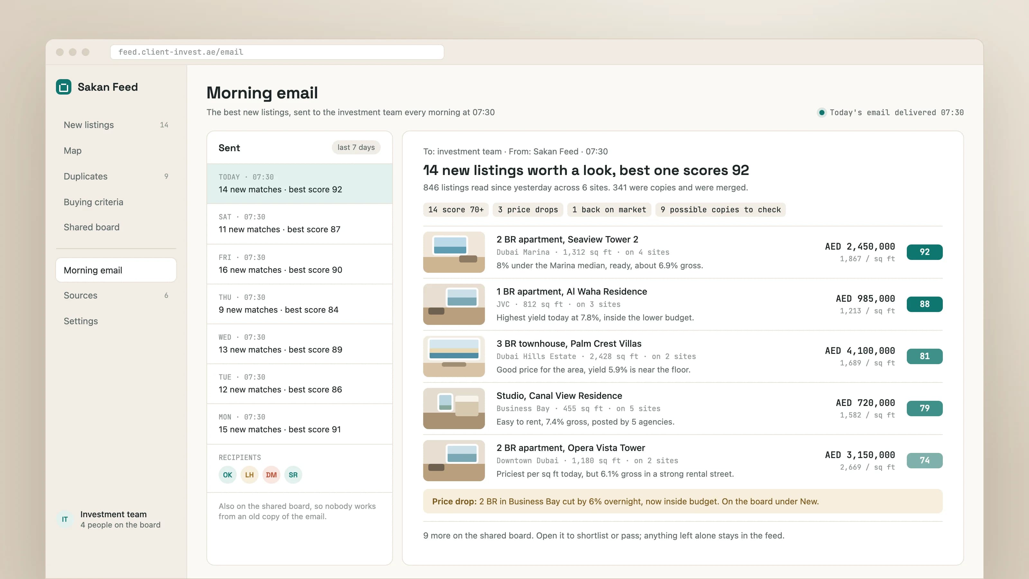Open the 2 BR apartment, Seaview Tower 2 title
Image resolution: width=1029 pixels, height=579 pixels.
pyautogui.click(x=567, y=239)
